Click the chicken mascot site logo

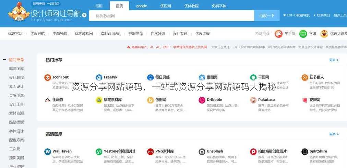click(x=19, y=12)
